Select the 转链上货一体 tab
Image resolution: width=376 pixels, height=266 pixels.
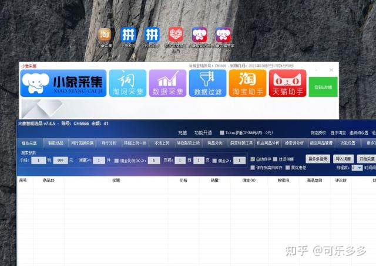tap(135, 143)
